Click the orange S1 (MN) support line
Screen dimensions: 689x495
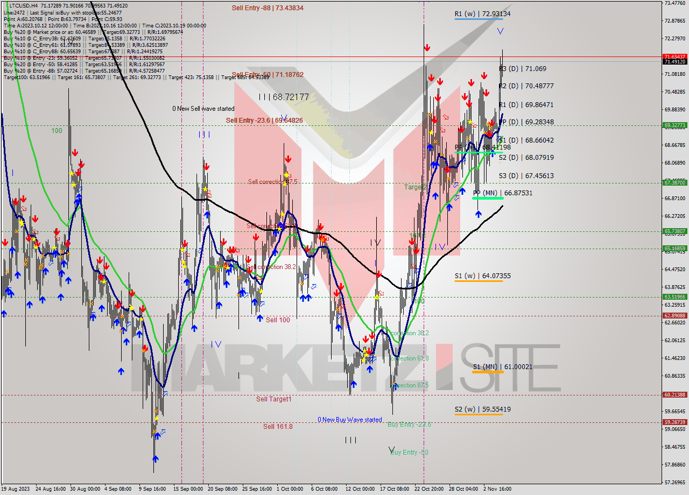pos(488,372)
